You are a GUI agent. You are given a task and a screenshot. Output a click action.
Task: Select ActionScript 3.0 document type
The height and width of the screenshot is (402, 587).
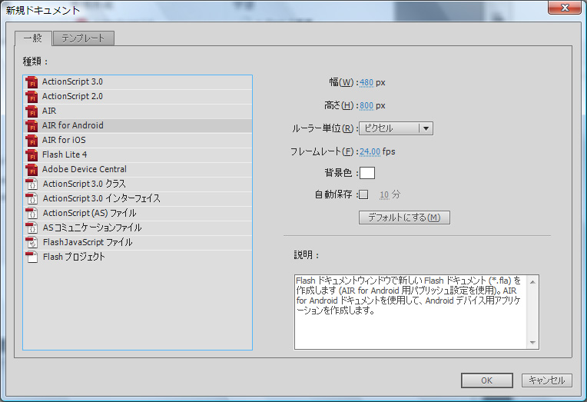(x=138, y=82)
